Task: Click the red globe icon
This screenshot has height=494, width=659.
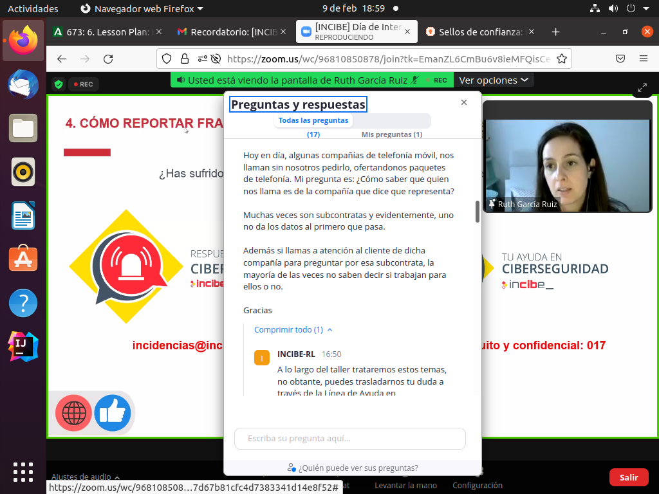Action: pyautogui.click(x=73, y=412)
